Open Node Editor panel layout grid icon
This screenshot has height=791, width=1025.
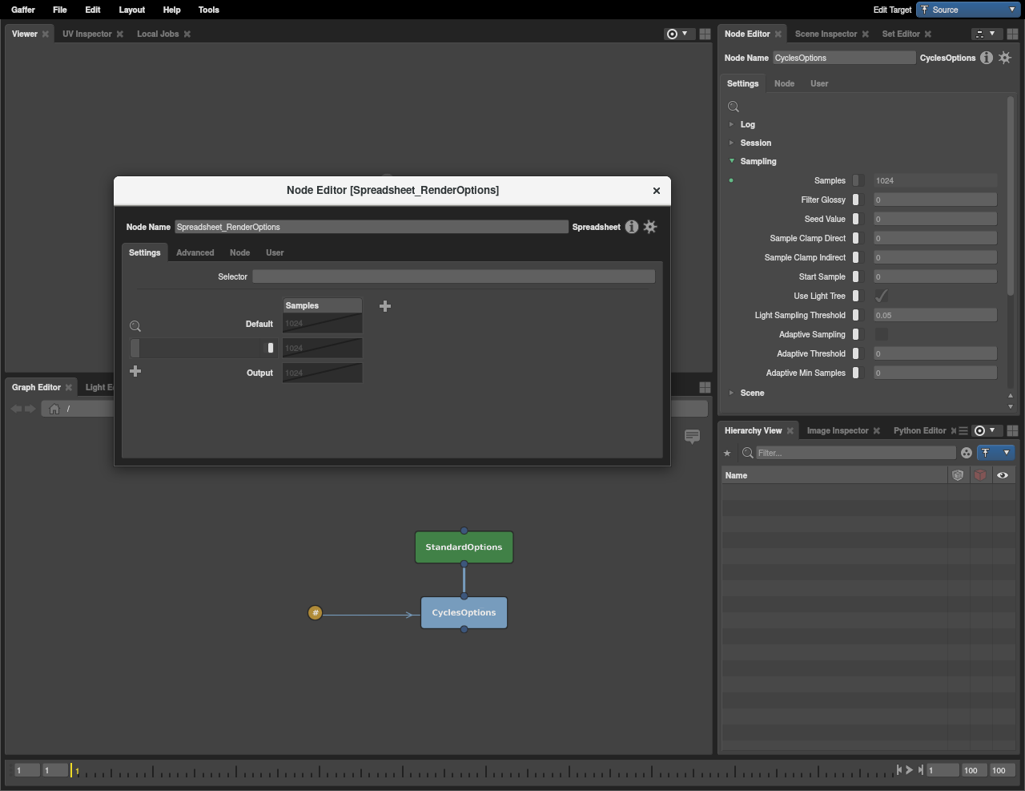(1012, 34)
